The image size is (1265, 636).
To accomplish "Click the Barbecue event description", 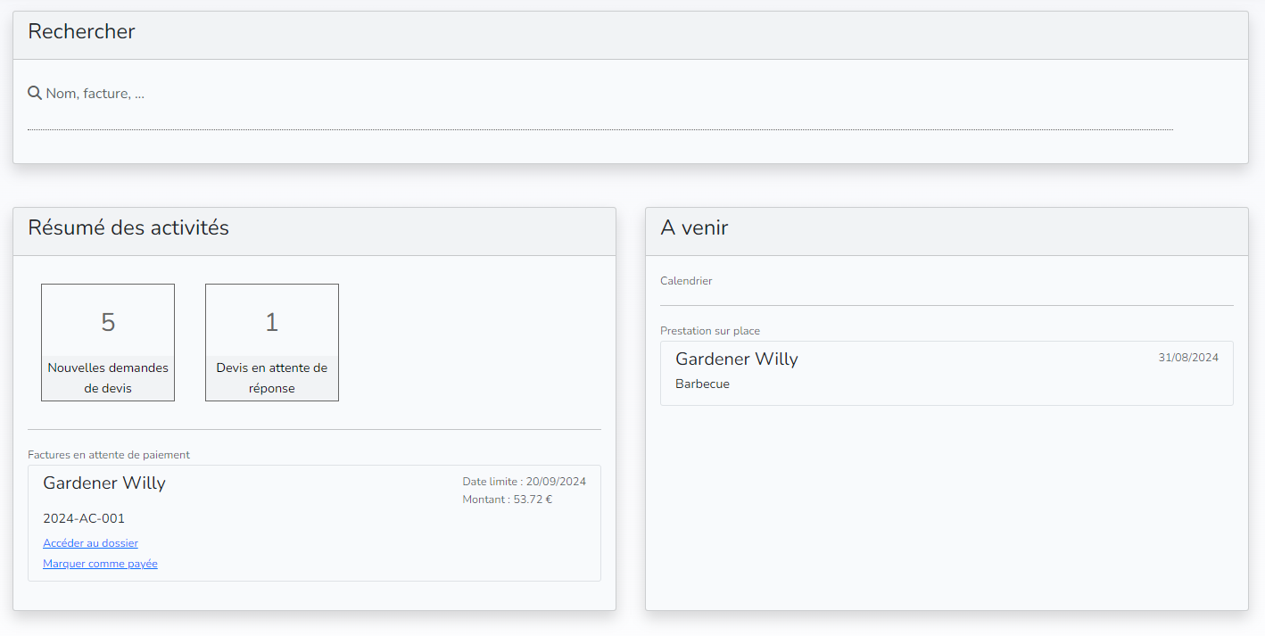I will coord(702,384).
